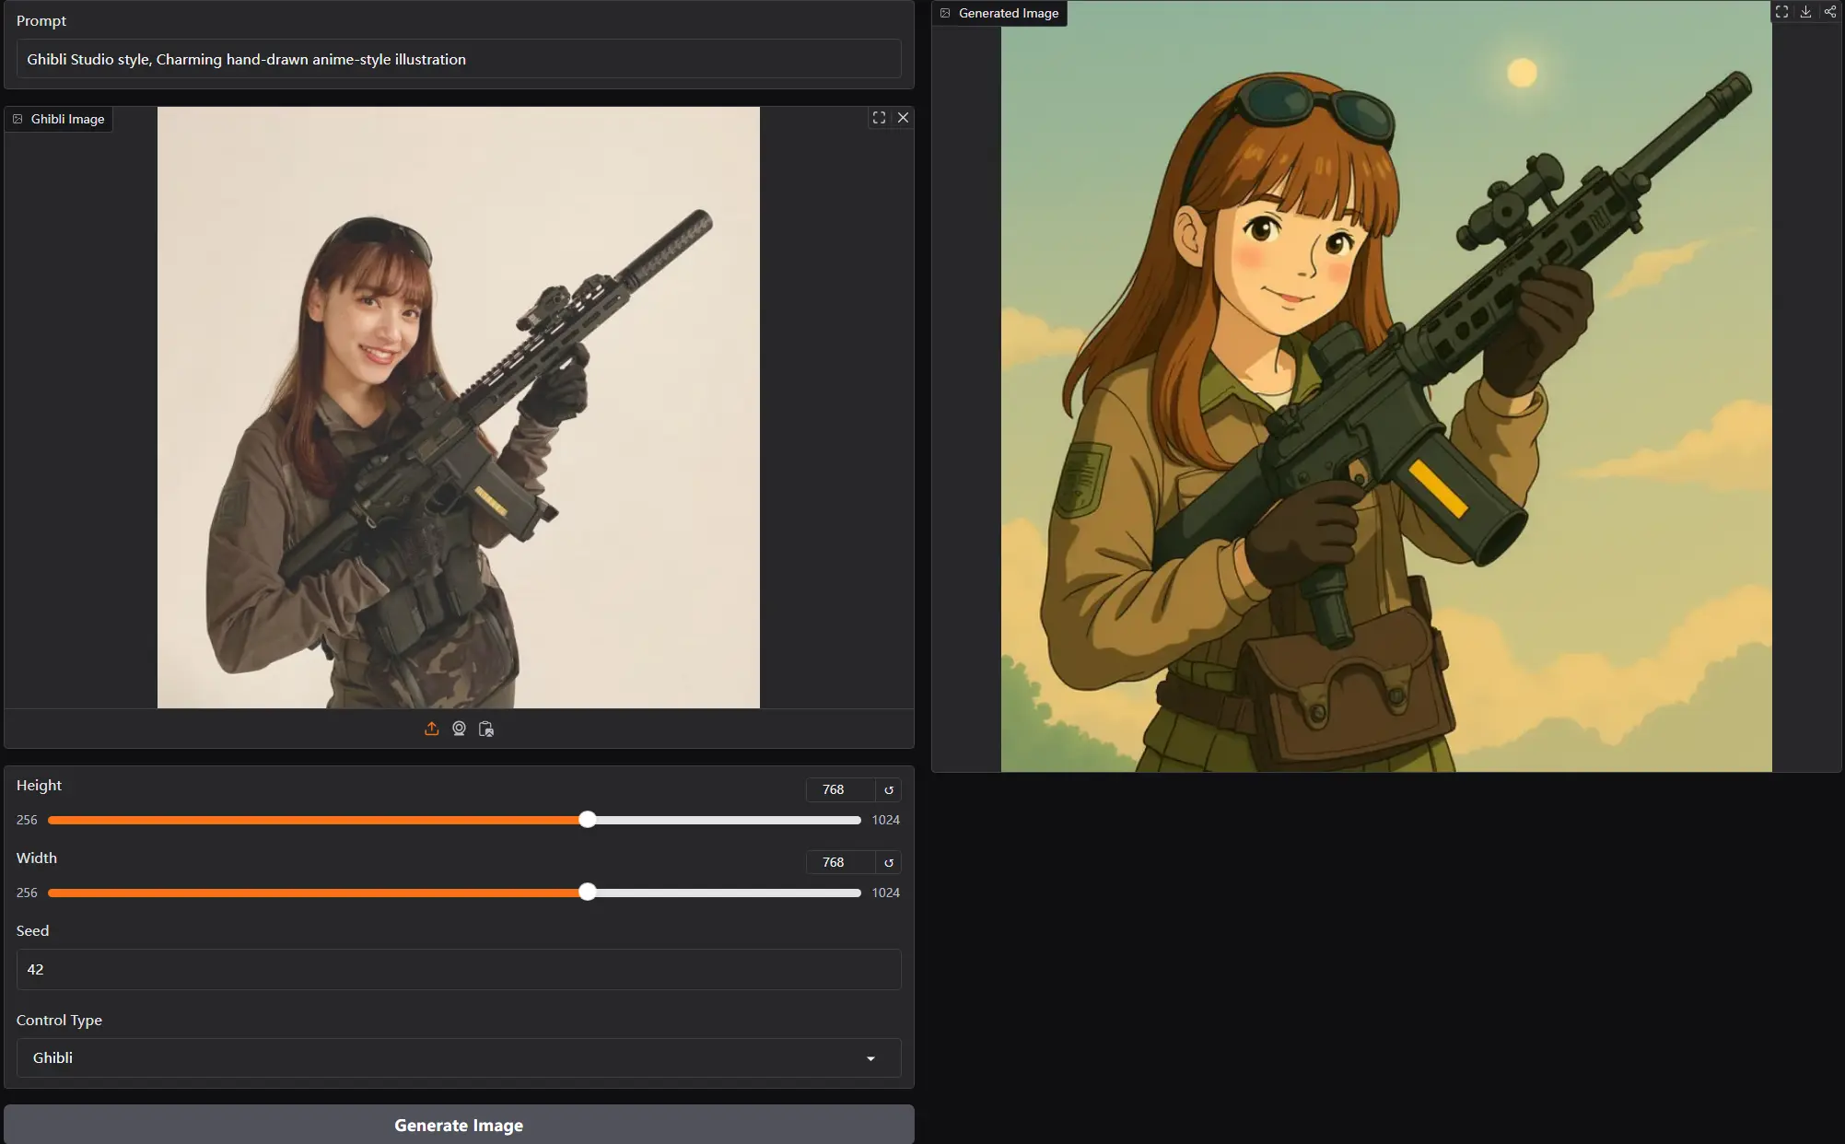Click the Prompt text field
The width and height of the screenshot is (1845, 1144).
[x=459, y=59]
